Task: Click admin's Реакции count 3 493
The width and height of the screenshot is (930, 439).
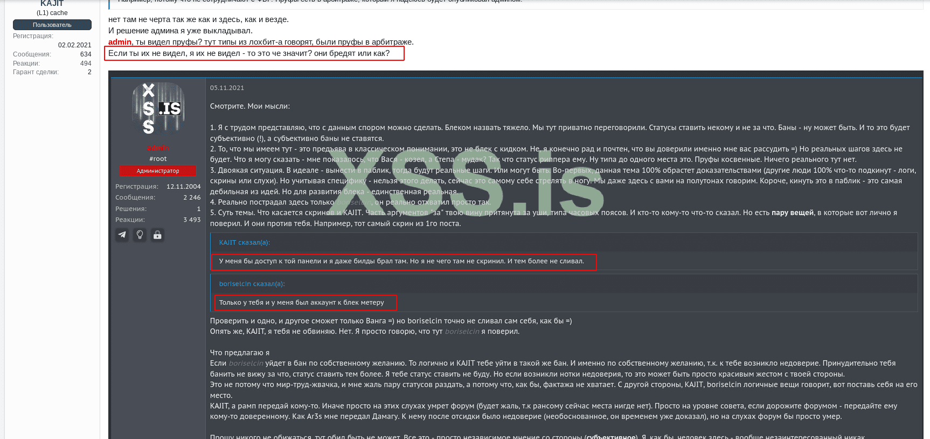Action: [x=192, y=219]
